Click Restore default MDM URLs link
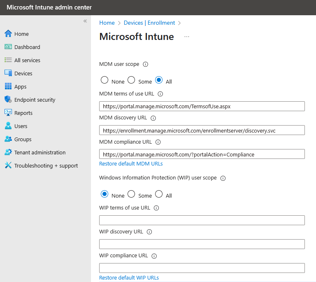Screen dimensions: 316x282 coord(131,164)
